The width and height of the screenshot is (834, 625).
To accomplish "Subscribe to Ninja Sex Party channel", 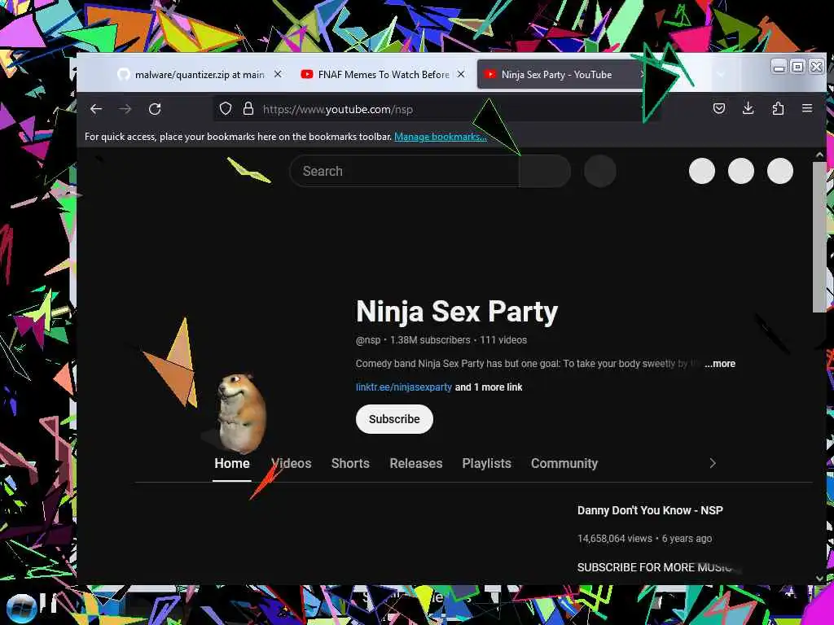I will pos(394,419).
